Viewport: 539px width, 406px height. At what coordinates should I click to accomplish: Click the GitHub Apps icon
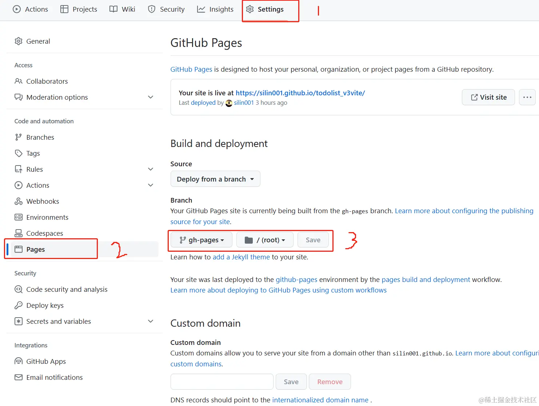click(18, 361)
